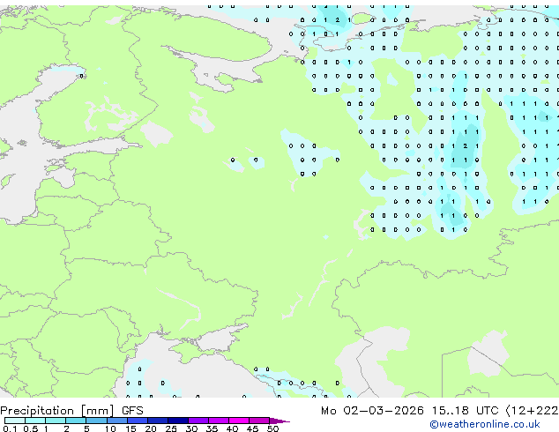Click the 20–25 mm legend swatch
Image resolution: width=559 pixels, height=432 pixels.
click(x=158, y=421)
